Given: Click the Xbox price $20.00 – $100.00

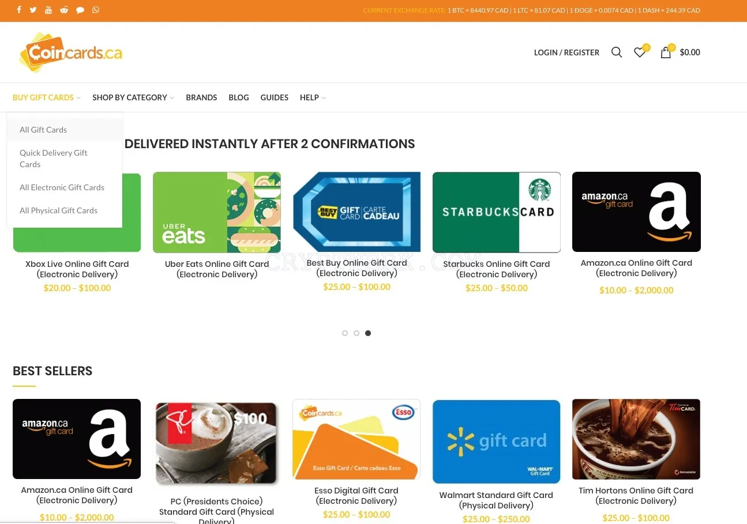Looking at the screenshot, I should click(77, 288).
